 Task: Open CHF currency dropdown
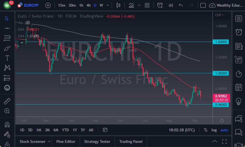219,15
